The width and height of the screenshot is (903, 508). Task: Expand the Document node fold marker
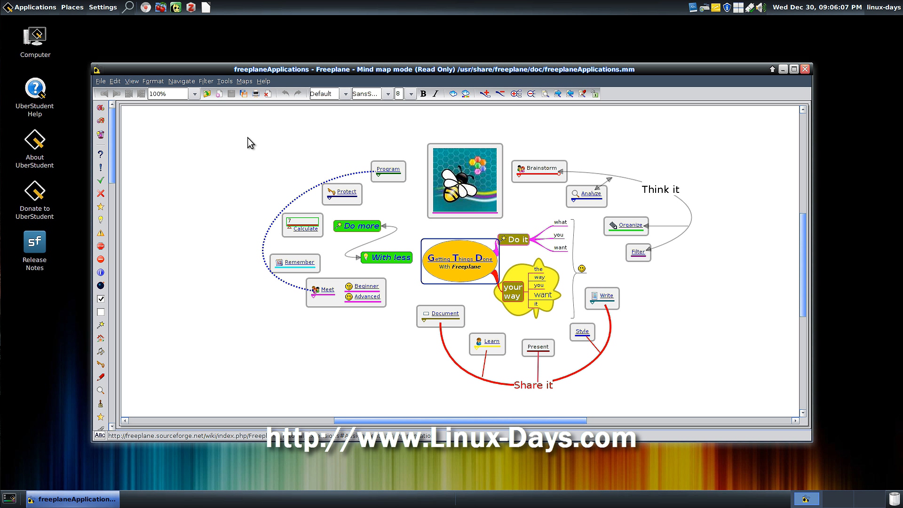[x=424, y=320]
